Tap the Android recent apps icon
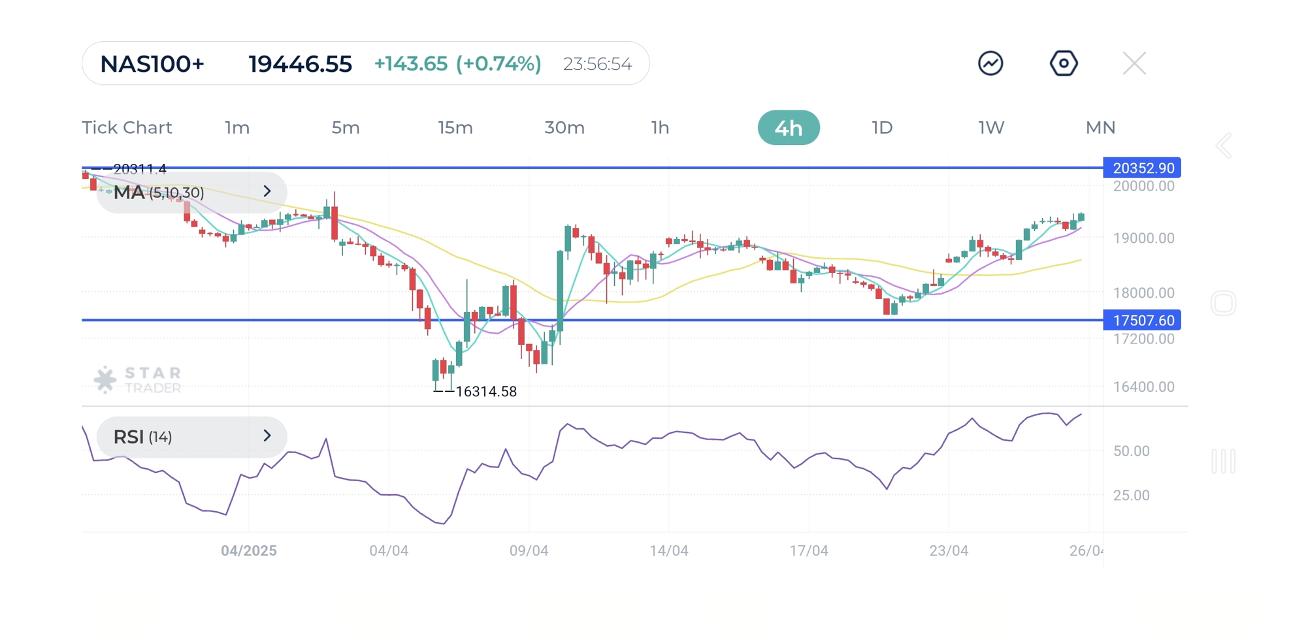This screenshot has height=634, width=1308. tap(1223, 461)
